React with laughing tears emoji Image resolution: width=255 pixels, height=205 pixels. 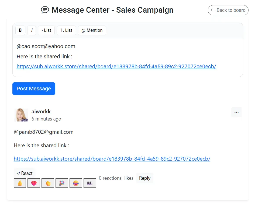[x=76, y=183]
